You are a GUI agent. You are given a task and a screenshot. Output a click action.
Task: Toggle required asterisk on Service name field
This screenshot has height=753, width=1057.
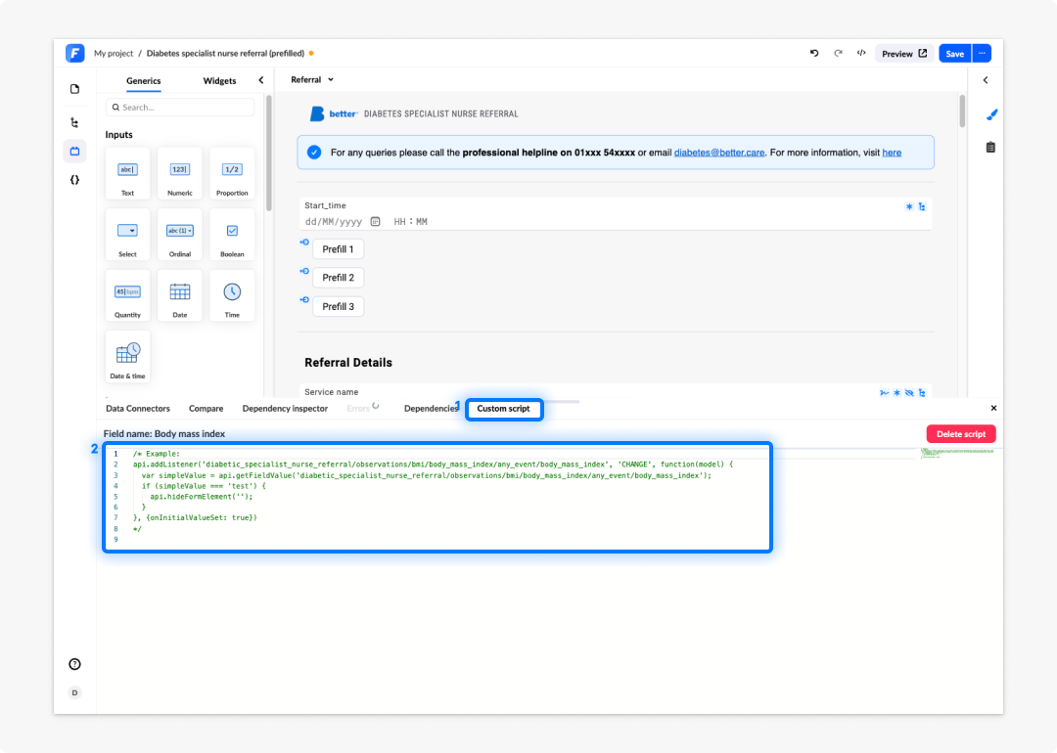point(896,393)
